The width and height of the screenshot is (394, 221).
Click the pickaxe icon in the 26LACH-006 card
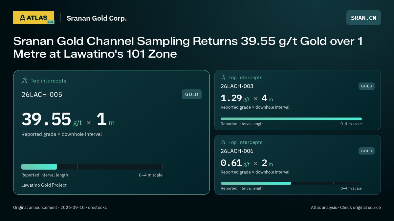[223, 142]
